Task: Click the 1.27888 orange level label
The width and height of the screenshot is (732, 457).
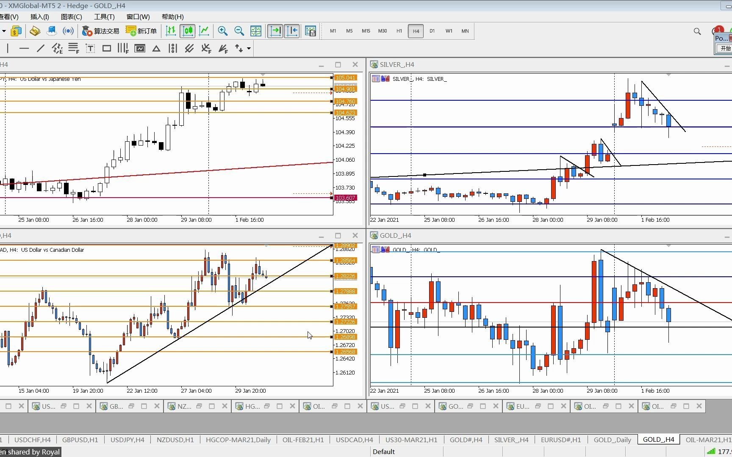Action: 346,291
